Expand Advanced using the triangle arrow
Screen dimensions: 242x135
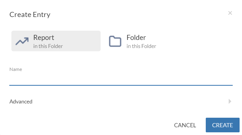[230, 101]
